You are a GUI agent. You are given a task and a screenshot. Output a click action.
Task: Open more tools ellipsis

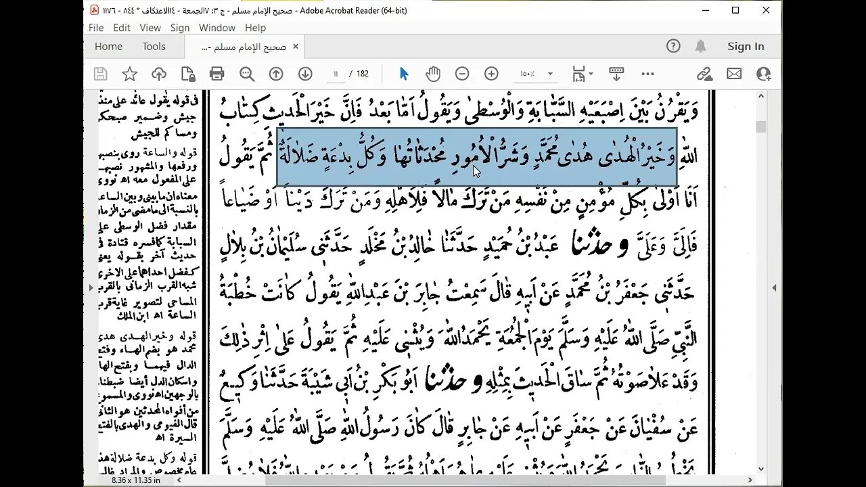[647, 74]
